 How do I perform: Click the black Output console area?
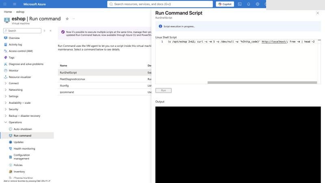238,145
